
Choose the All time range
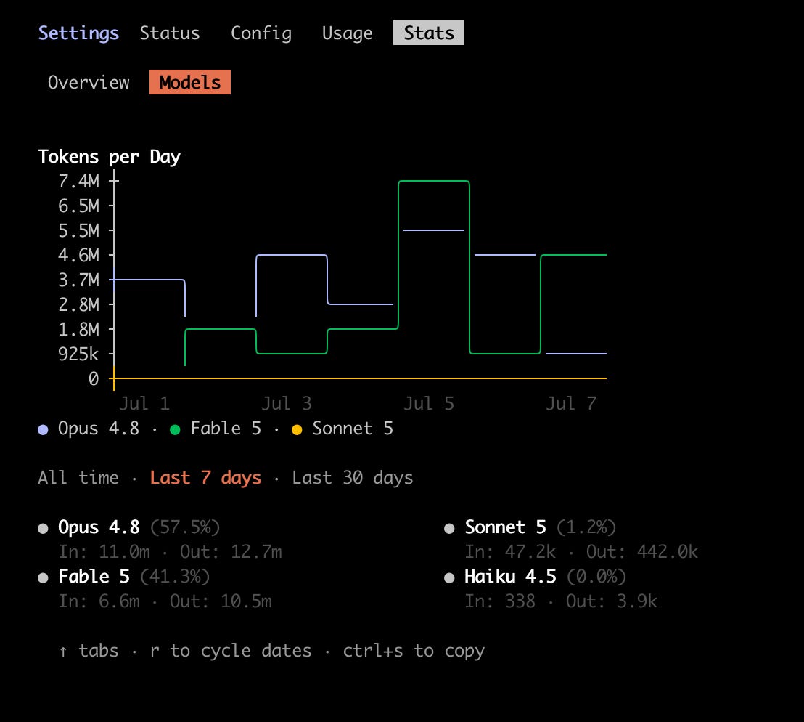(x=78, y=478)
